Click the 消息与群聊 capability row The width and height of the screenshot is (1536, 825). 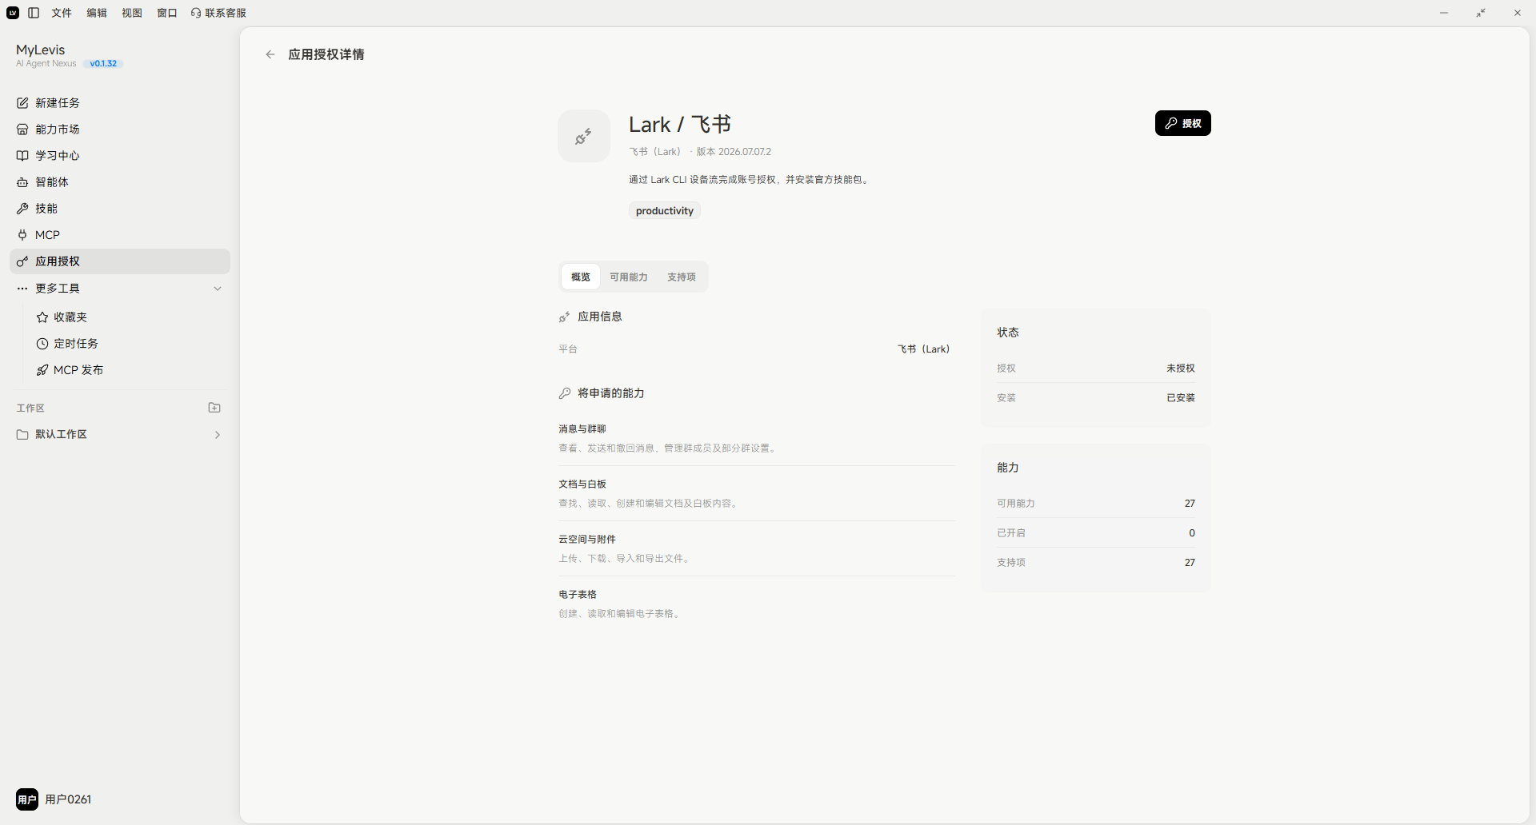tap(756, 439)
